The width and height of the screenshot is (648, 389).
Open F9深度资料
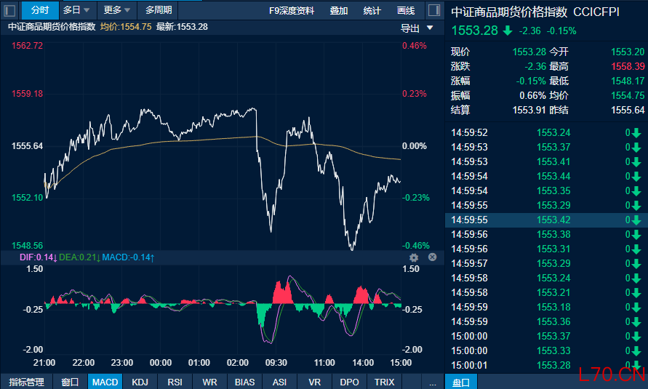coord(292,11)
